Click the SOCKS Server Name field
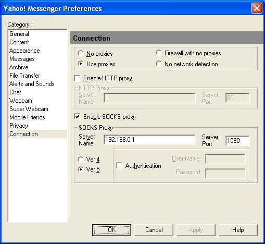This screenshot has width=265, height=244. pyautogui.click(x=149, y=140)
